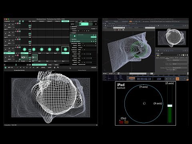Click home icon in TouchDesigner viewer footer

pos(104,74)
